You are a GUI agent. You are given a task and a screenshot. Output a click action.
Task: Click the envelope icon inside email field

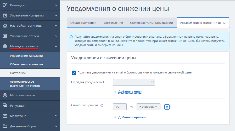tap(152, 82)
